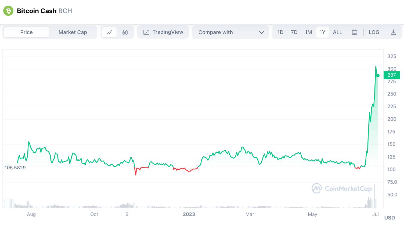The height and width of the screenshot is (227, 404).
Task: Click the May x-axis label
Action: click(313, 214)
